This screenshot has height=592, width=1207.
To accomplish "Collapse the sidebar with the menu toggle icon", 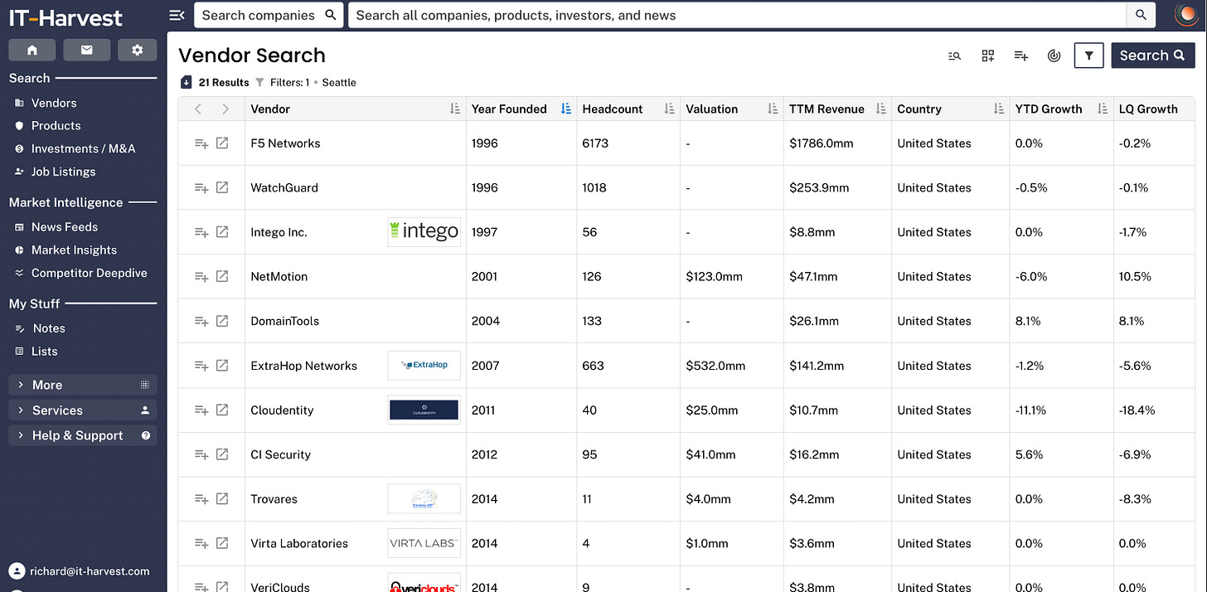I will pos(176,15).
